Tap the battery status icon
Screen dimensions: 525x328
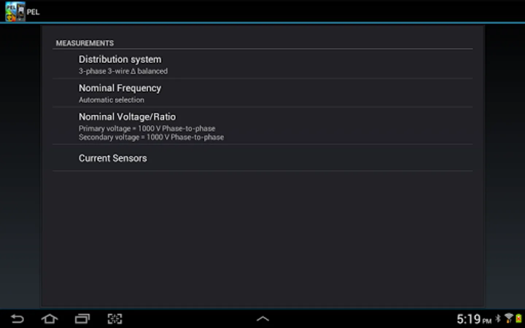(518, 318)
